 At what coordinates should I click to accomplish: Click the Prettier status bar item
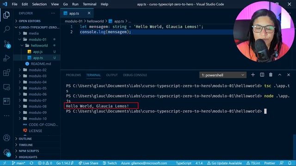click(270, 163)
